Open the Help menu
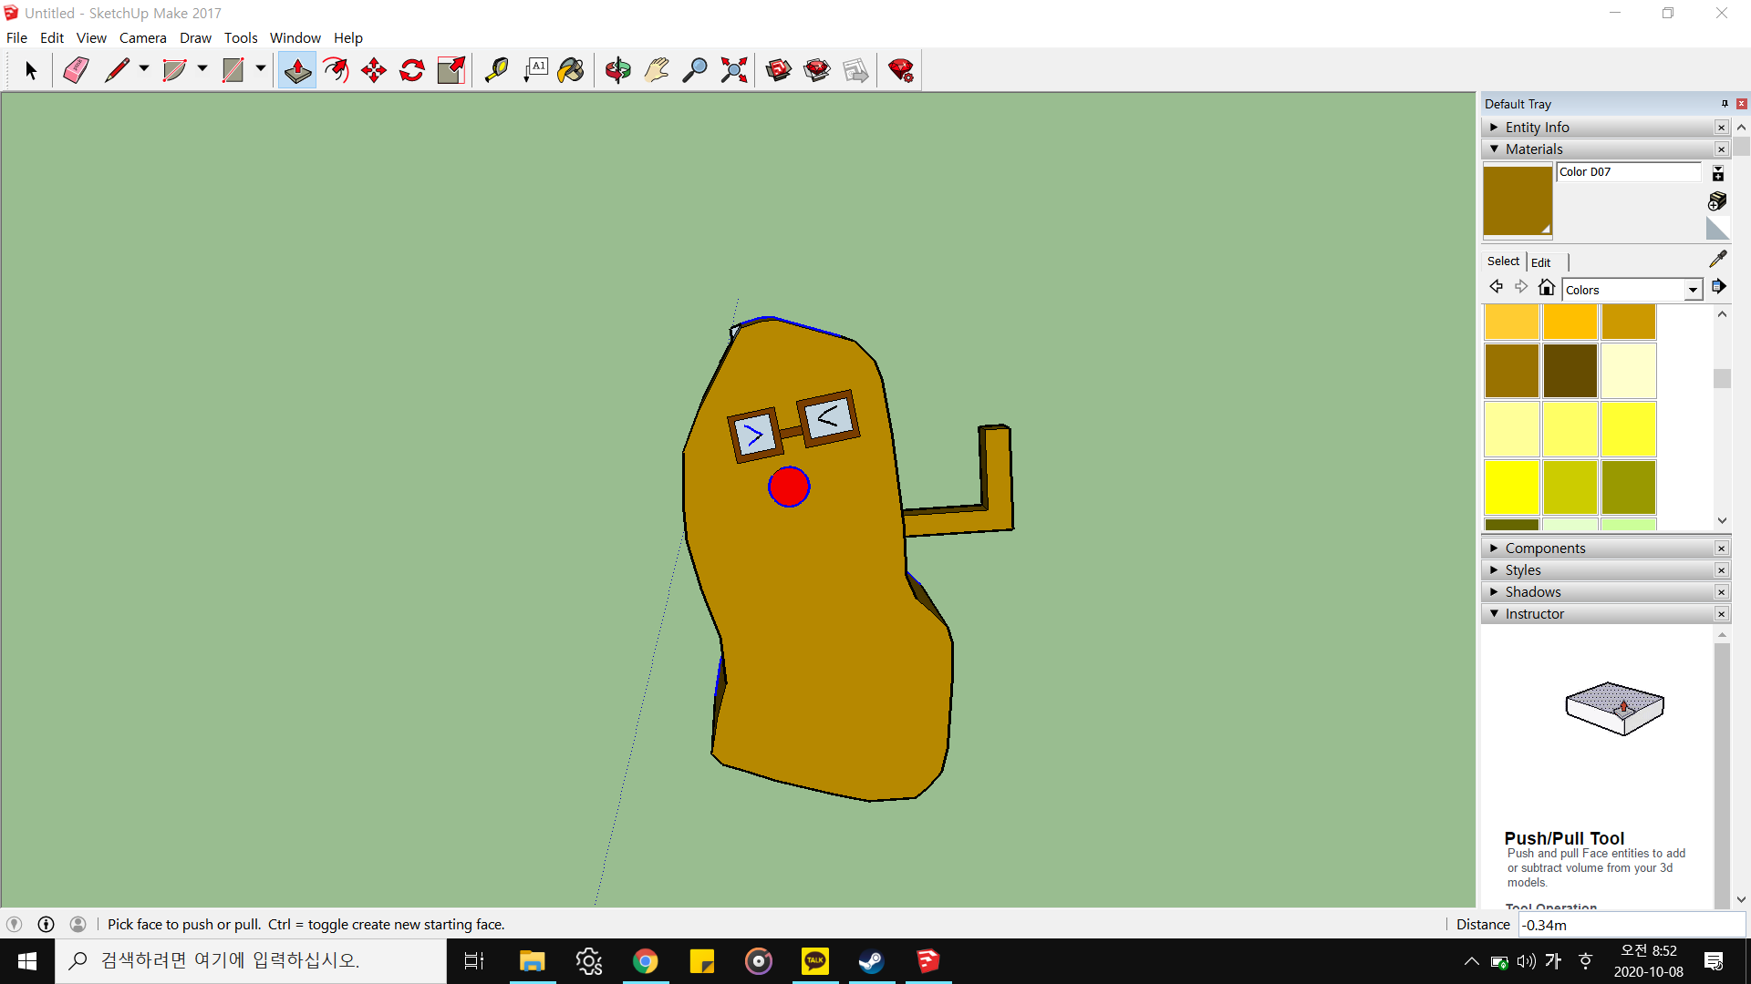 (x=347, y=37)
